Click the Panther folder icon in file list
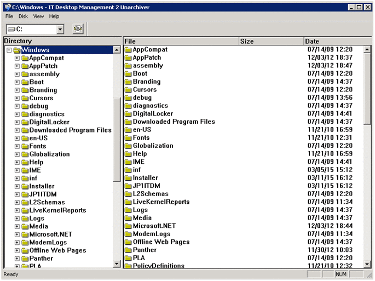375x281 pixels. 128,250
